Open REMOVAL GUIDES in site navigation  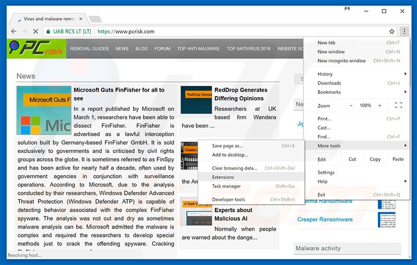pyautogui.click(x=89, y=49)
